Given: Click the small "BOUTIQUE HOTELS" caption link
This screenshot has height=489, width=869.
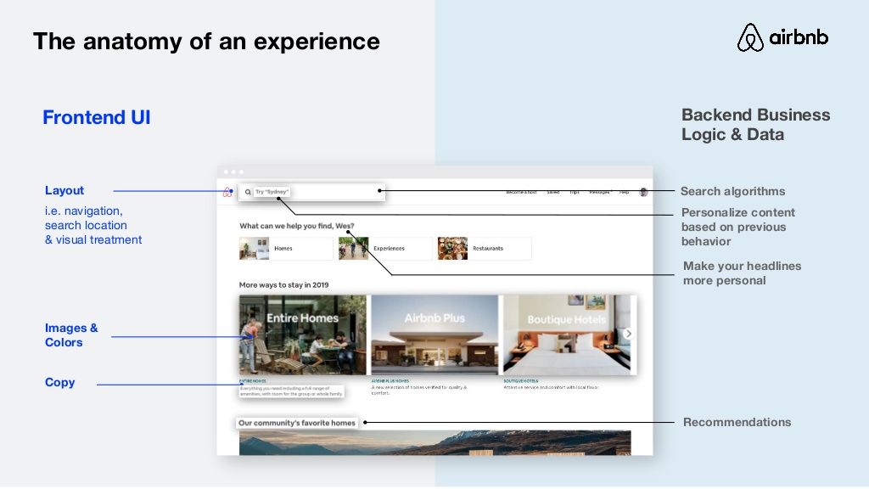Looking at the screenshot, I should (x=521, y=381).
